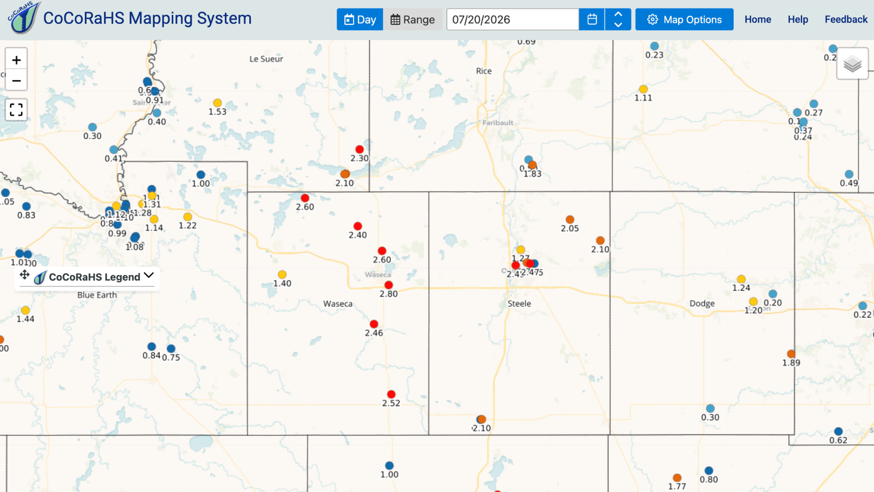Click the Dodge county label
This screenshot has height=492, width=874.
point(702,303)
